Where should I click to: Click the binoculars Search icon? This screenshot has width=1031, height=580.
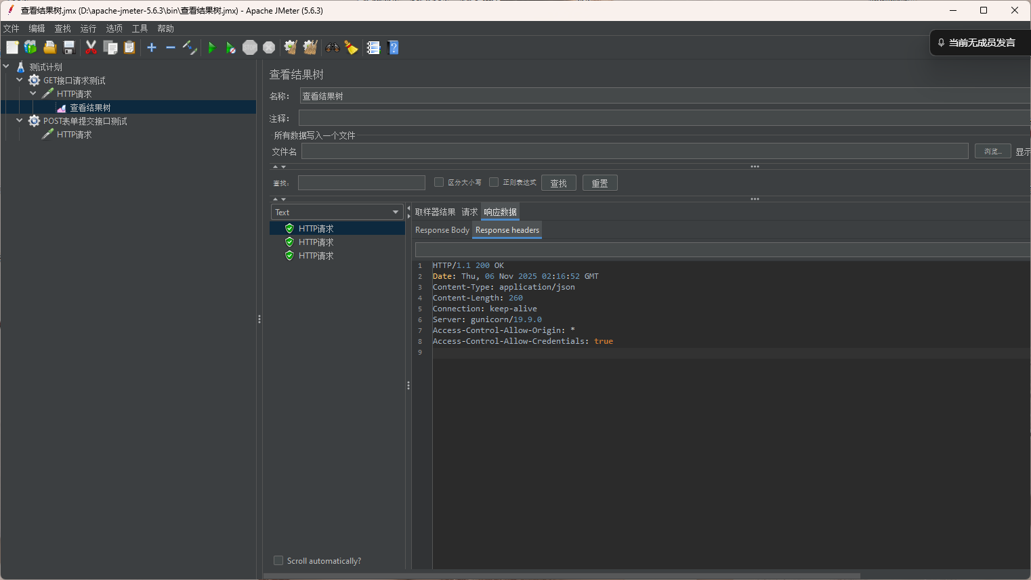tap(332, 47)
